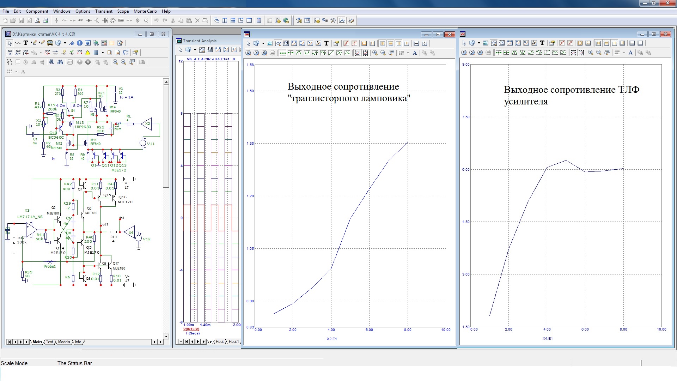This screenshot has height=381, width=677.
Task: Expand dropdown arrow beside the grid icon
Action: click(x=103, y=53)
